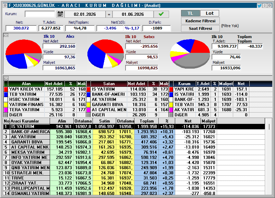Select the QNB YATIRIM MEN row

[x=134, y=168]
